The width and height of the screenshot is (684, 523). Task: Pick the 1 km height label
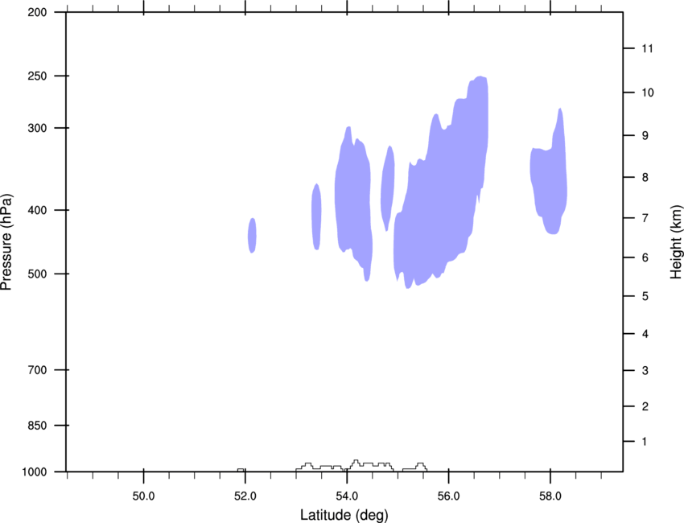[x=645, y=442]
